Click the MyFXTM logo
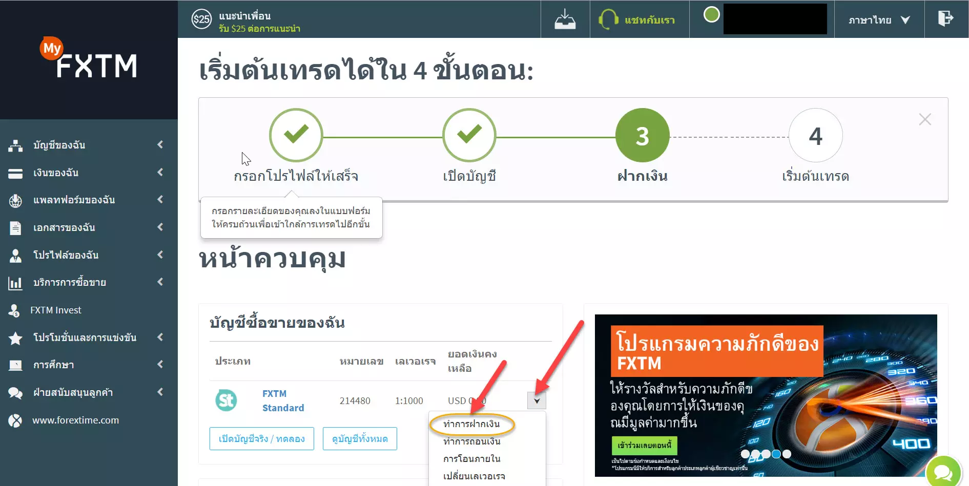Screen dimensions: 969x486 pos(89,58)
